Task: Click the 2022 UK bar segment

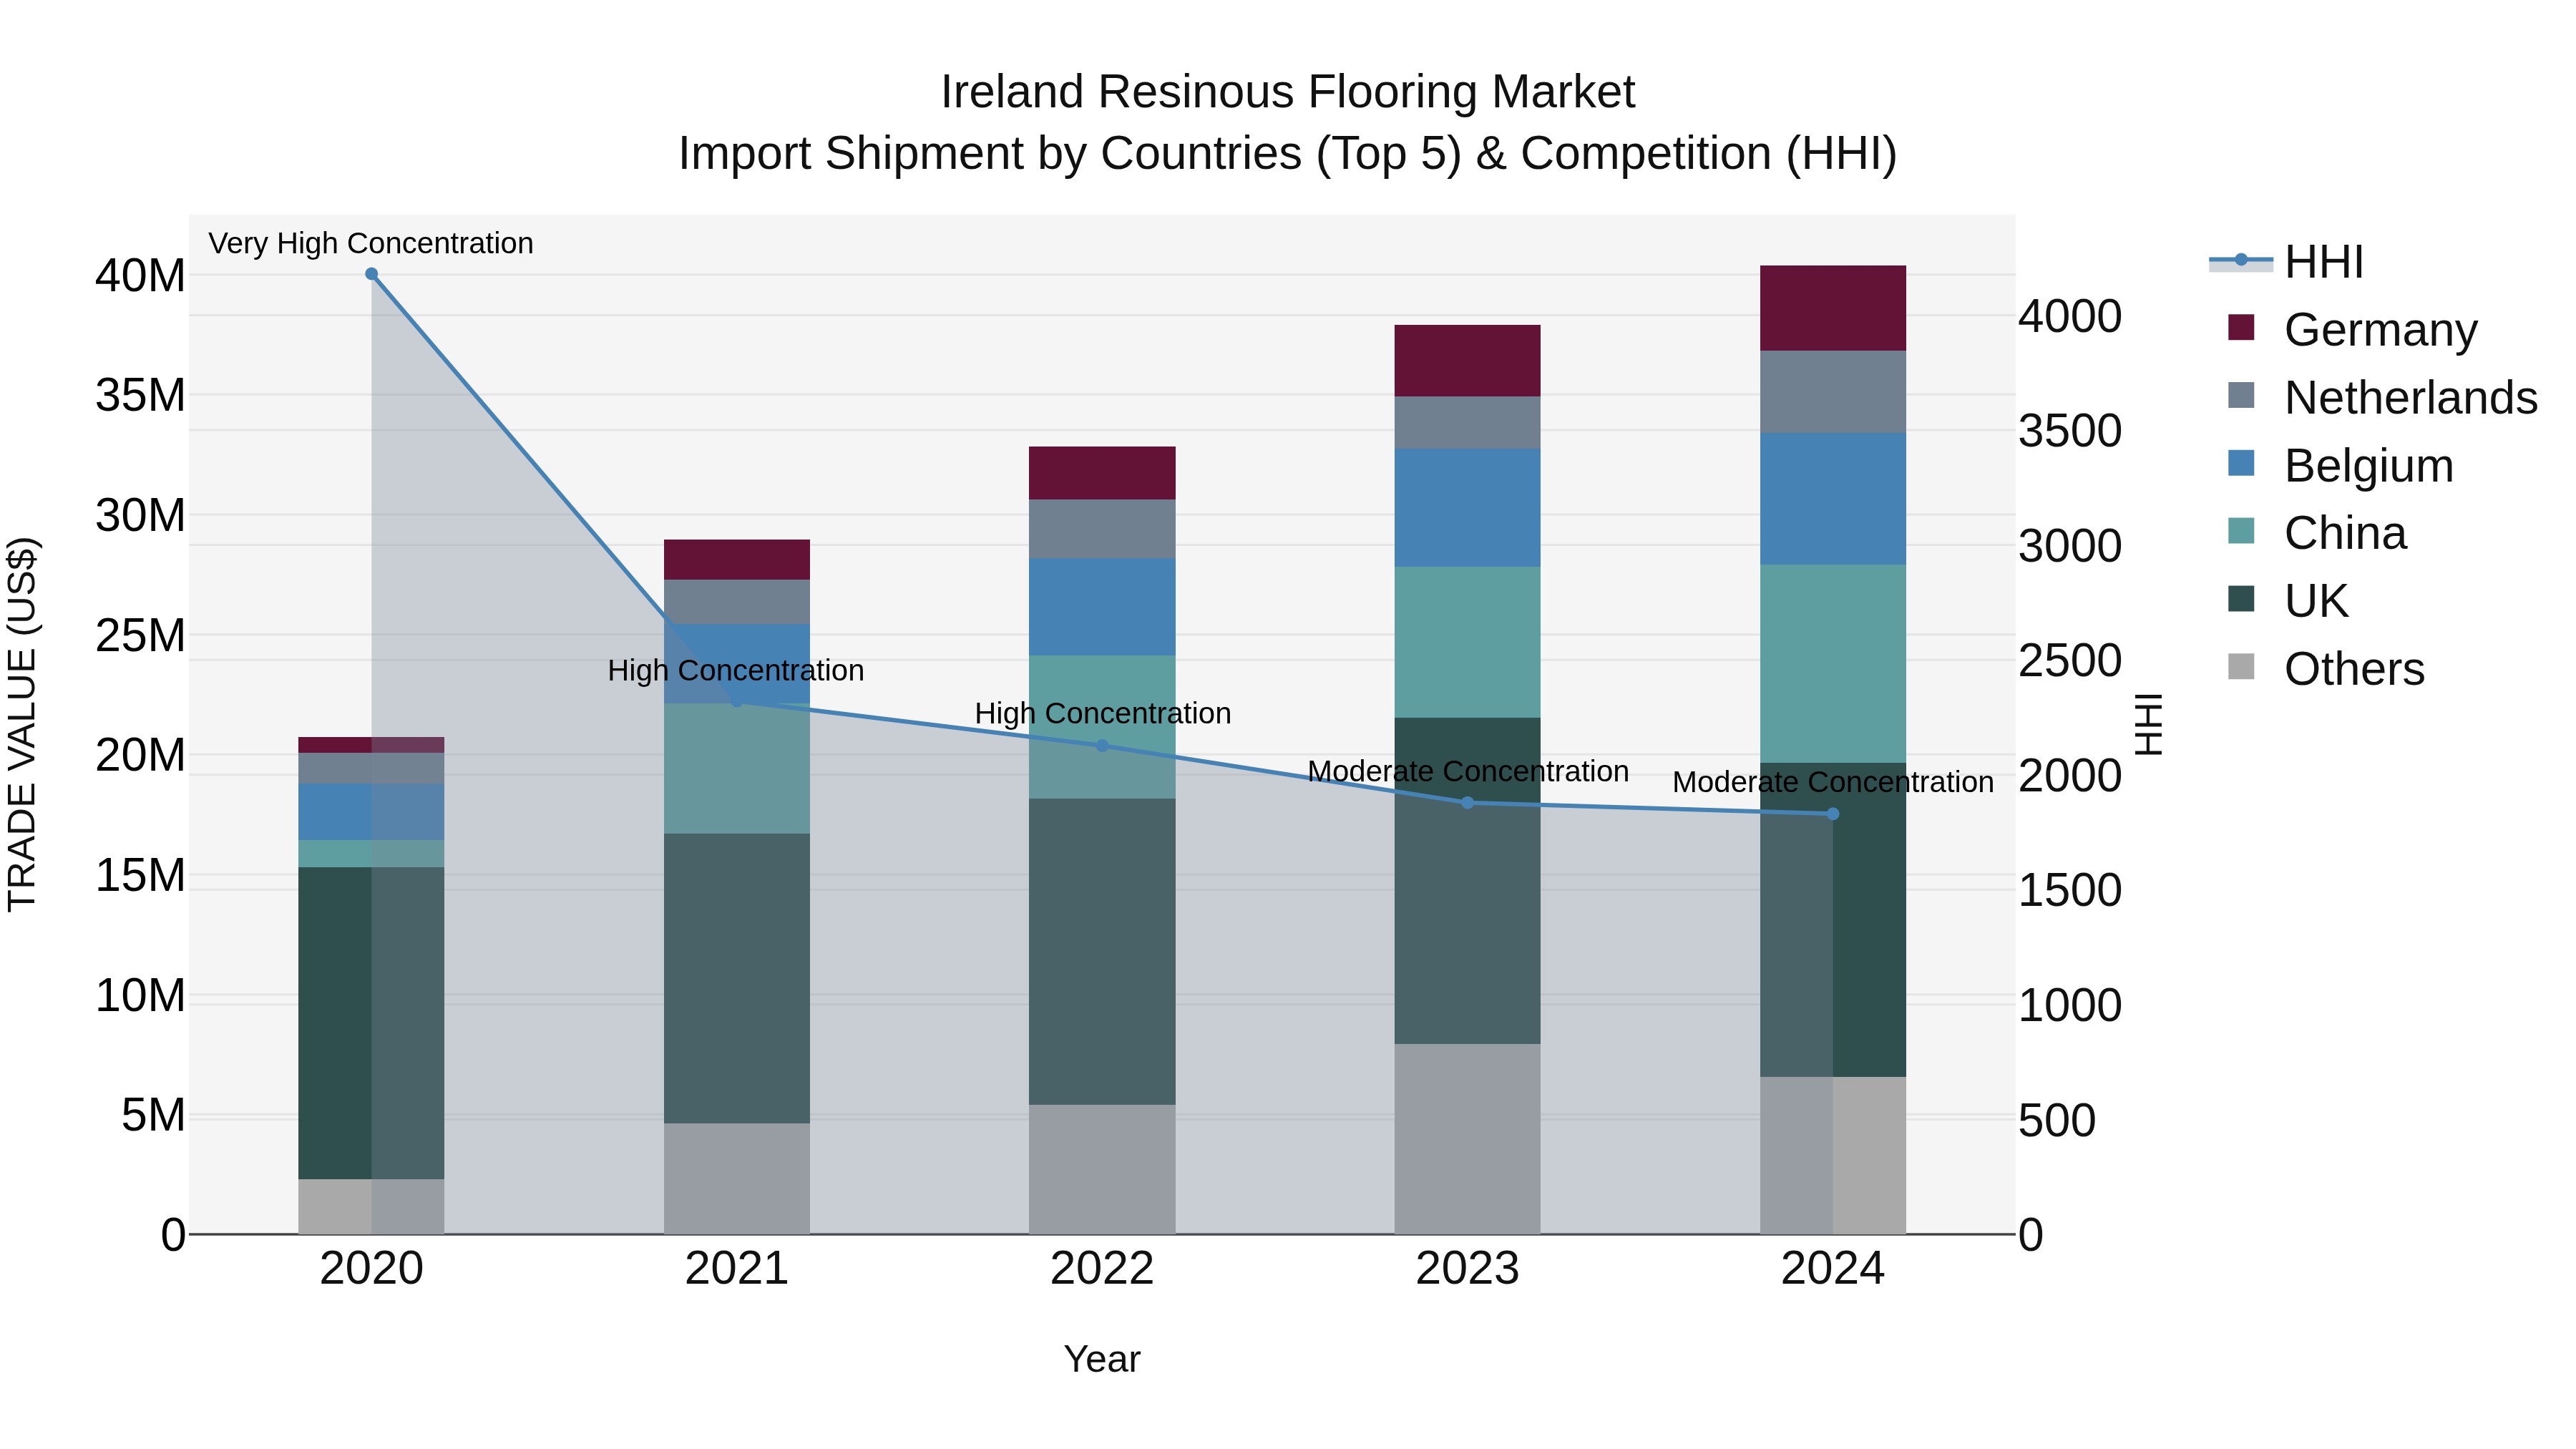Action: point(1102,952)
